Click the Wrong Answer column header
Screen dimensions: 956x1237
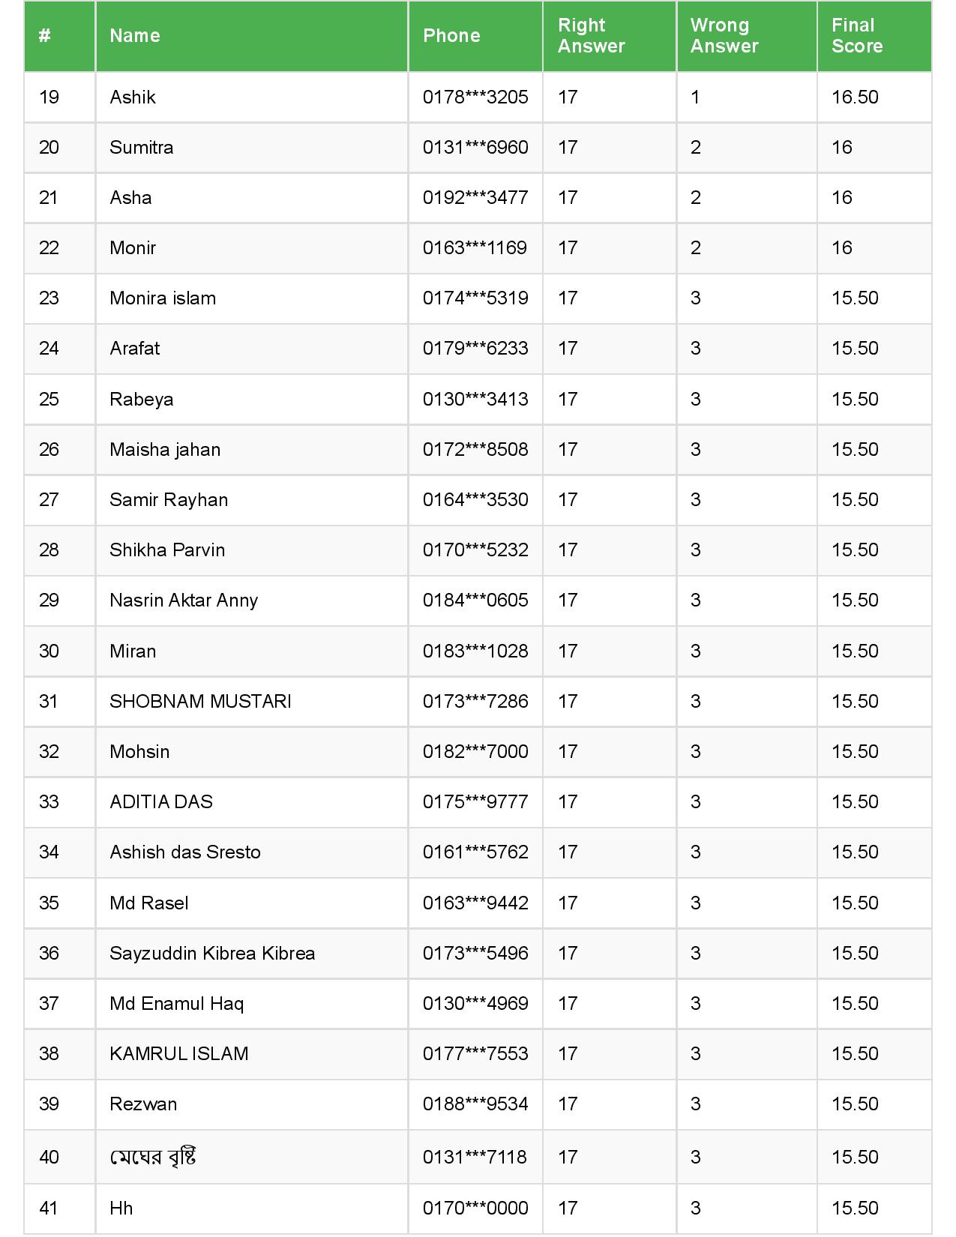[724, 36]
